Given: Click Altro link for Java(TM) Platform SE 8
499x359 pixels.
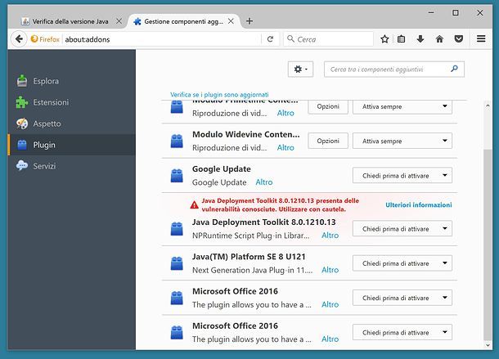Looking at the screenshot, I should (330, 270).
